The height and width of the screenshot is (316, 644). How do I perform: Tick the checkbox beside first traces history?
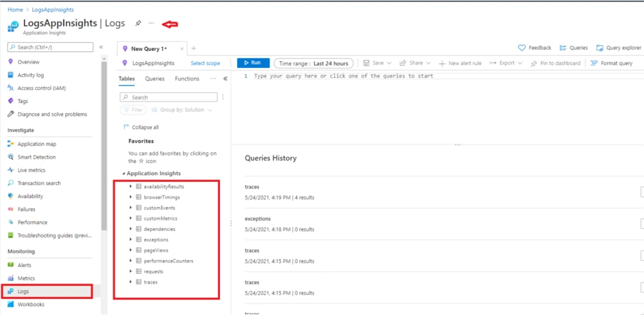(x=642, y=192)
